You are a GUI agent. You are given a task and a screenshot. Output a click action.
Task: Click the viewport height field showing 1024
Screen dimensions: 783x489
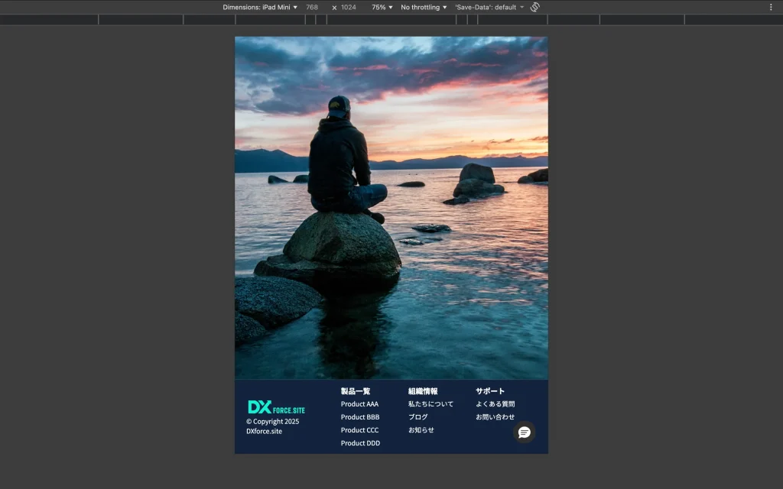[349, 7]
